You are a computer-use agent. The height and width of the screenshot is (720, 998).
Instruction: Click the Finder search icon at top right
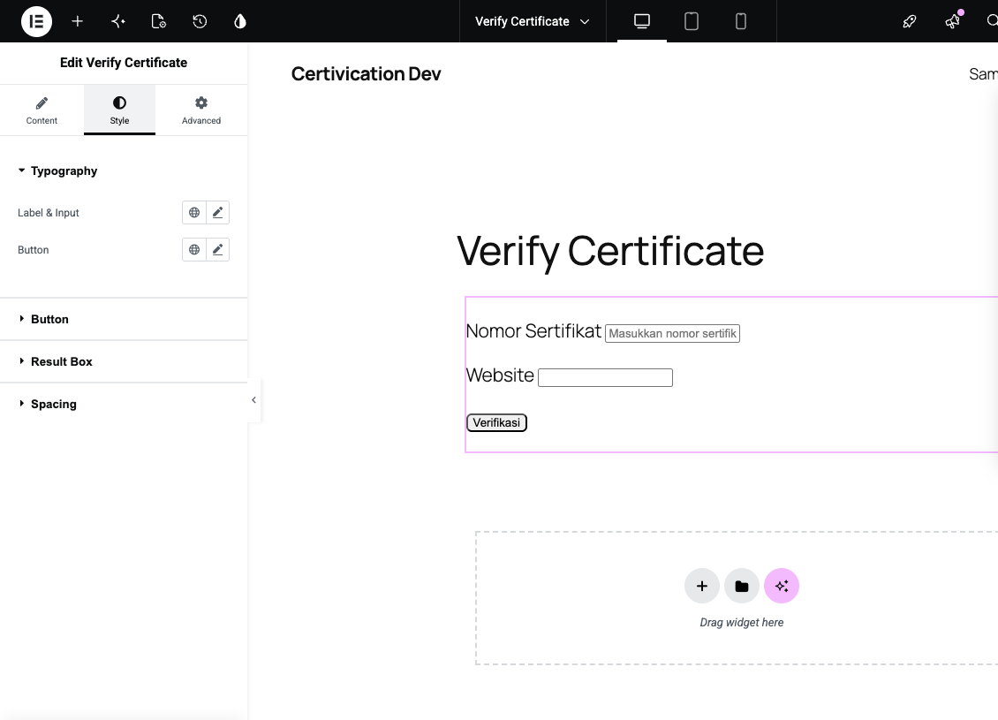(x=992, y=21)
